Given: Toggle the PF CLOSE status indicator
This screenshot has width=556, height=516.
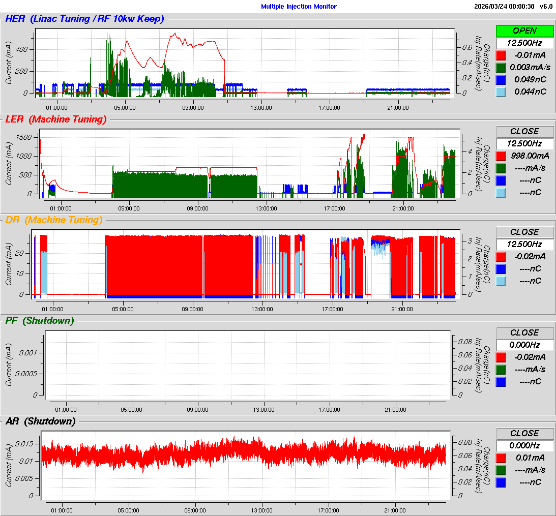Looking at the screenshot, I should pos(524,332).
